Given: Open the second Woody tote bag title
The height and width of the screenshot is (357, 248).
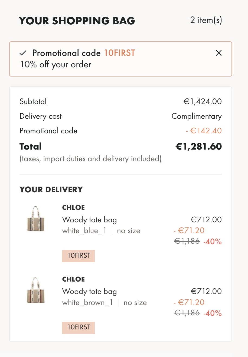Looking at the screenshot, I should 89,291.
